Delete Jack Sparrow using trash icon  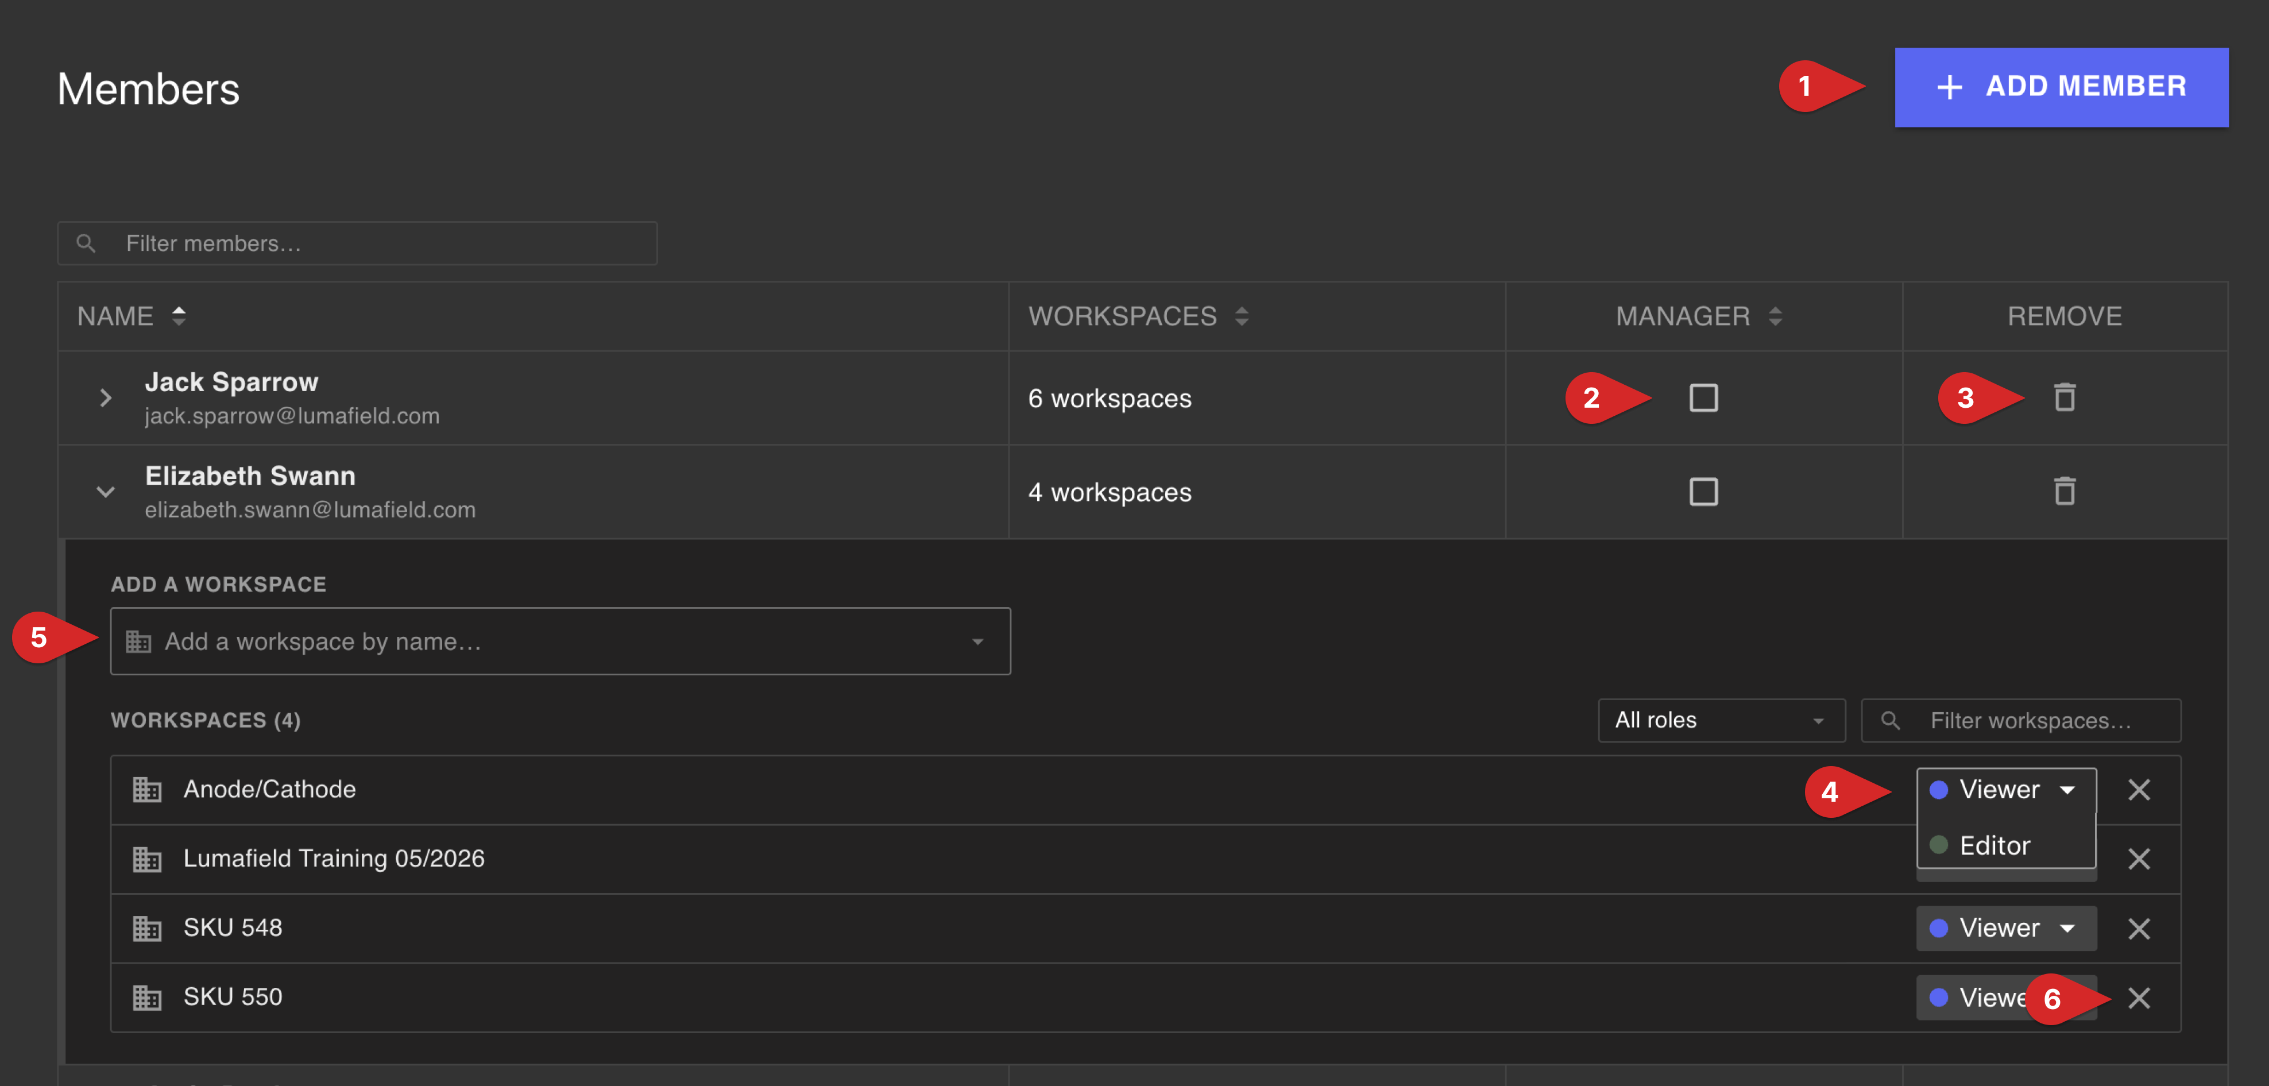(x=2065, y=397)
